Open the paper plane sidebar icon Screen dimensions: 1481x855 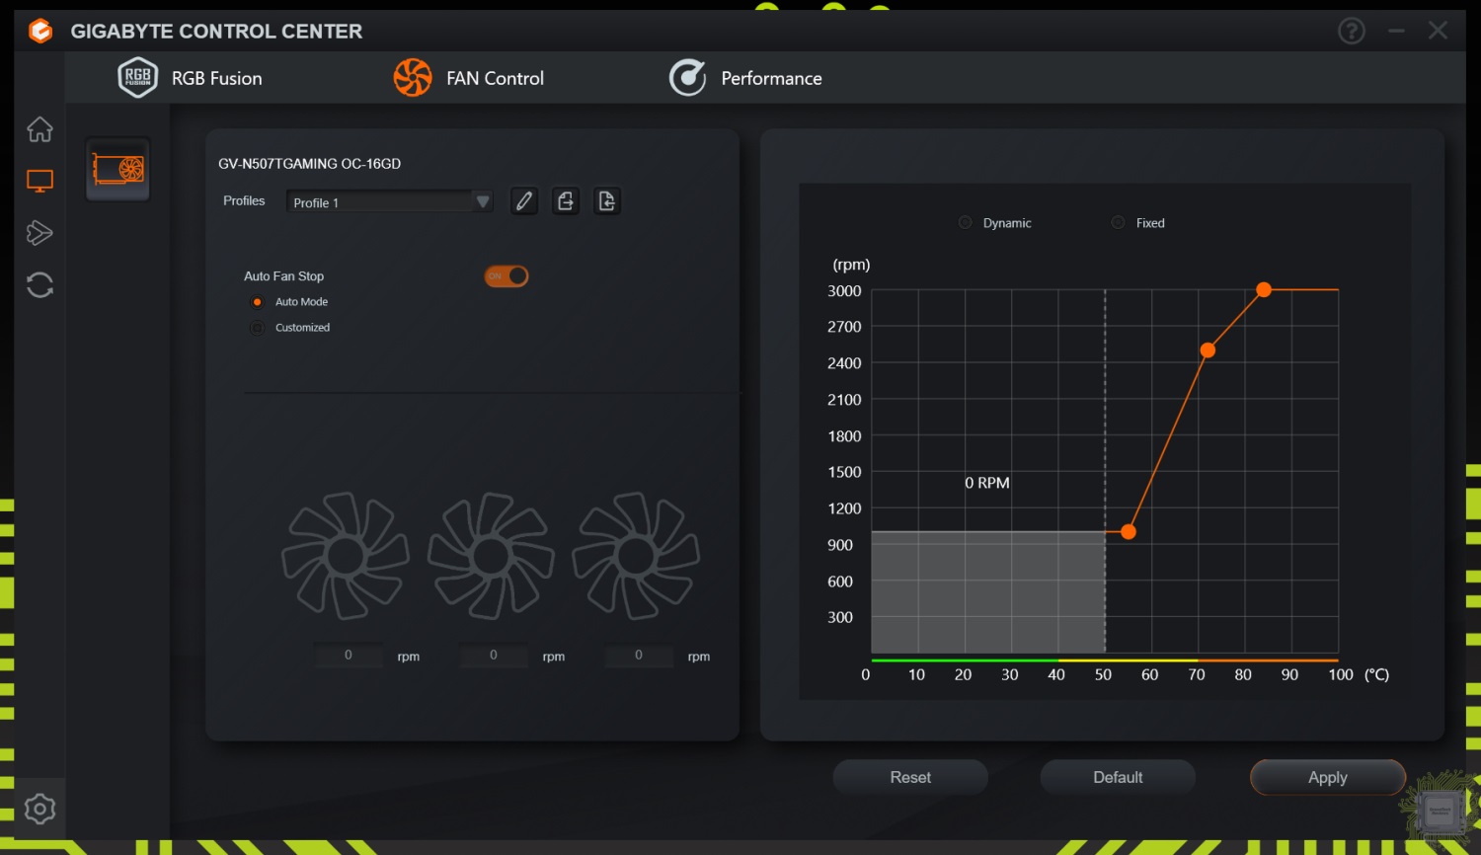point(39,233)
